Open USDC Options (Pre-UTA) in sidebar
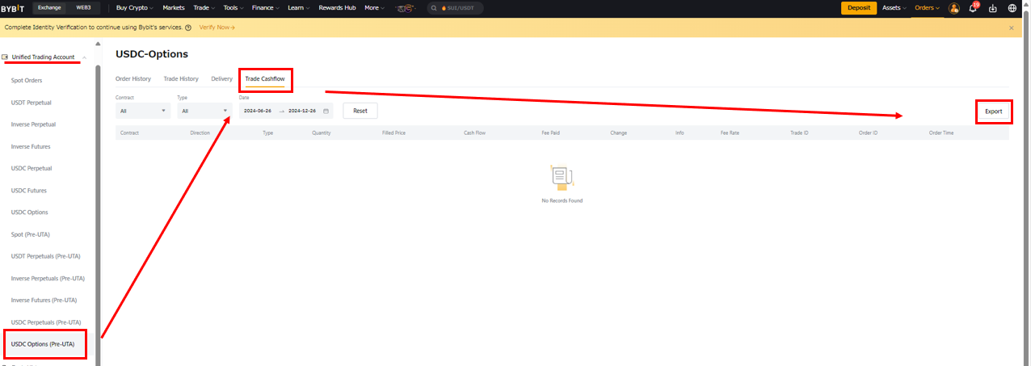Image resolution: width=1031 pixels, height=366 pixels. 43,344
